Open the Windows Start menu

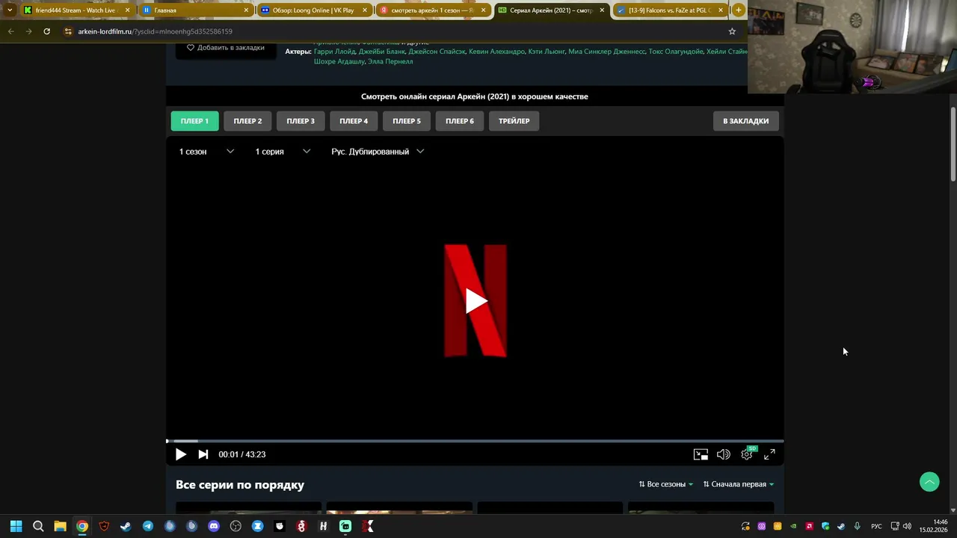[x=16, y=526]
